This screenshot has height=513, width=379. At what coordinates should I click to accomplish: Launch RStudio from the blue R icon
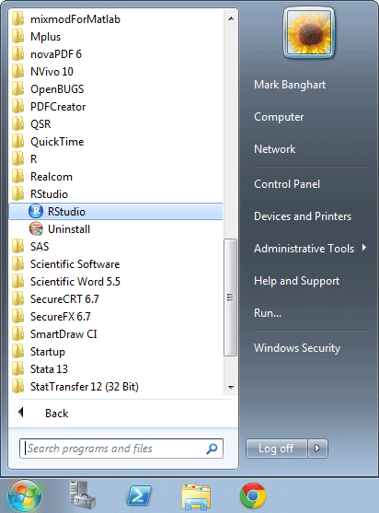(36, 211)
